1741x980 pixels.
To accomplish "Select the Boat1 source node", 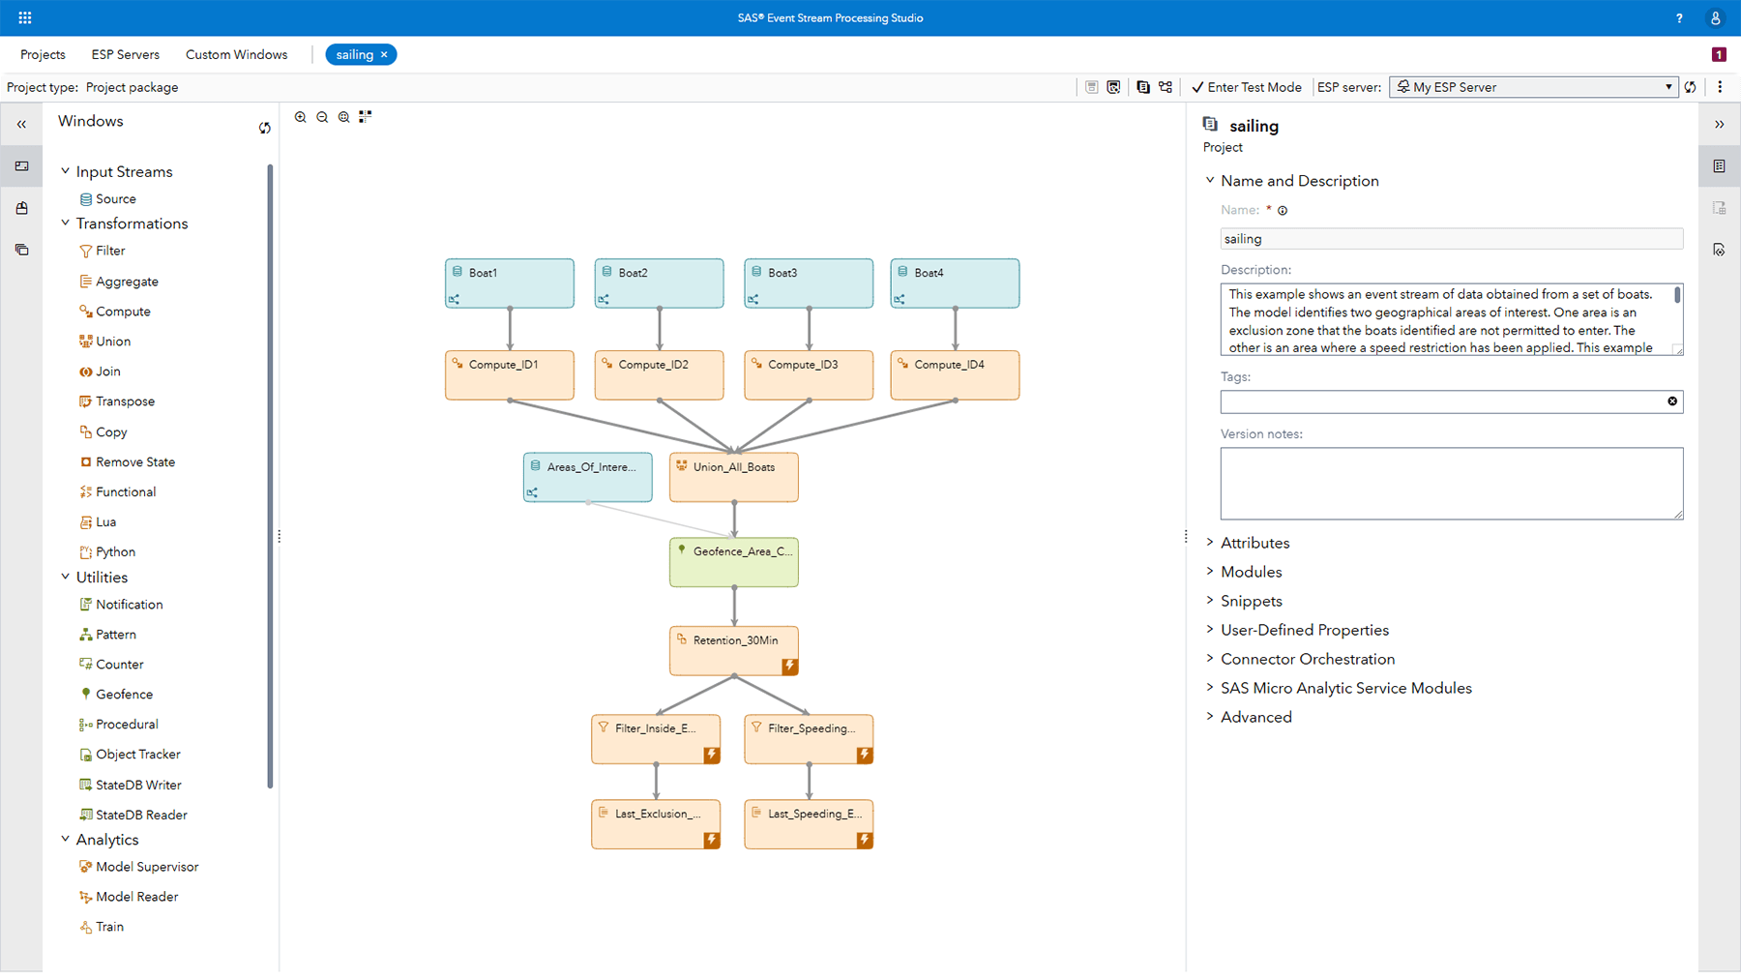I will [x=510, y=283].
